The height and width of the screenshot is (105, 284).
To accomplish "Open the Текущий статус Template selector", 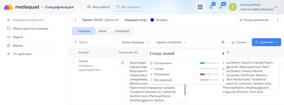I will tap(159, 20).
